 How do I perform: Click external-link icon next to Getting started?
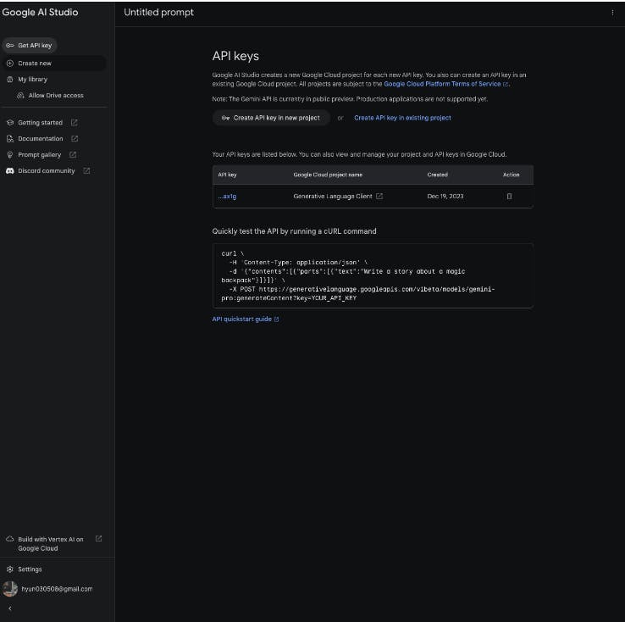[x=75, y=122]
